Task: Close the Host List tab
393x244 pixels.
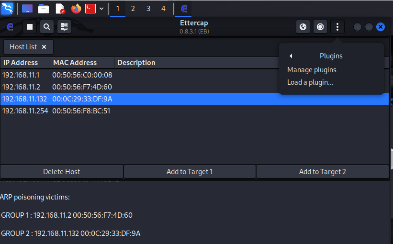Action: pyautogui.click(x=44, y=47)
